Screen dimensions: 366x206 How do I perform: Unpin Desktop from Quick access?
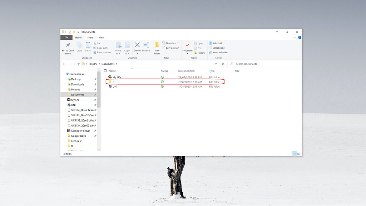click(95, 79)
